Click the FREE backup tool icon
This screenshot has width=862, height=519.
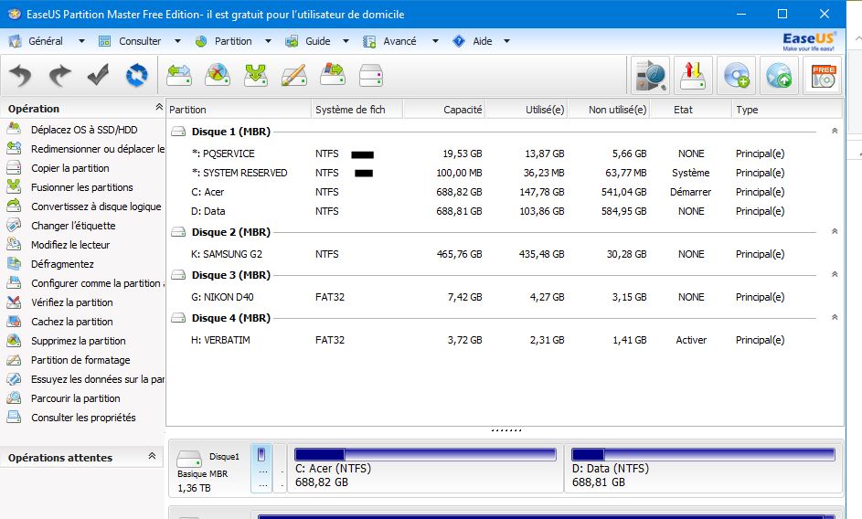click(824, 75)
